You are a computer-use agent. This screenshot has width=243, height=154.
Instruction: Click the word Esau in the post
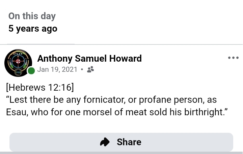click(x=17, y=112)
